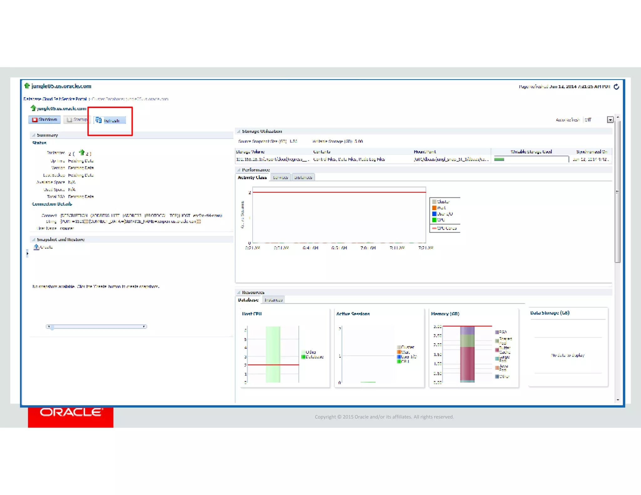Click the instances up status arrow
This screenshot has width=641, height=495.
[x=82, y=153]
